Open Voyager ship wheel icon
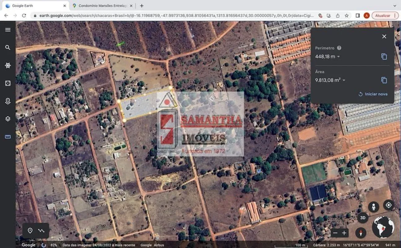 click(8, 65)
